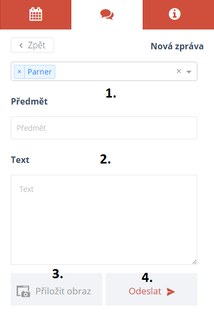The height and width of the screenshot is (312, 214).
Task: Grab the textarea resize handle
Action: [195, 262]
